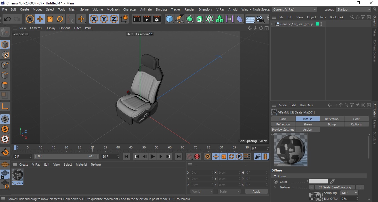This screenshot has height=202, width=378.
Task: Open viewport Display menu
Action: 51,28
